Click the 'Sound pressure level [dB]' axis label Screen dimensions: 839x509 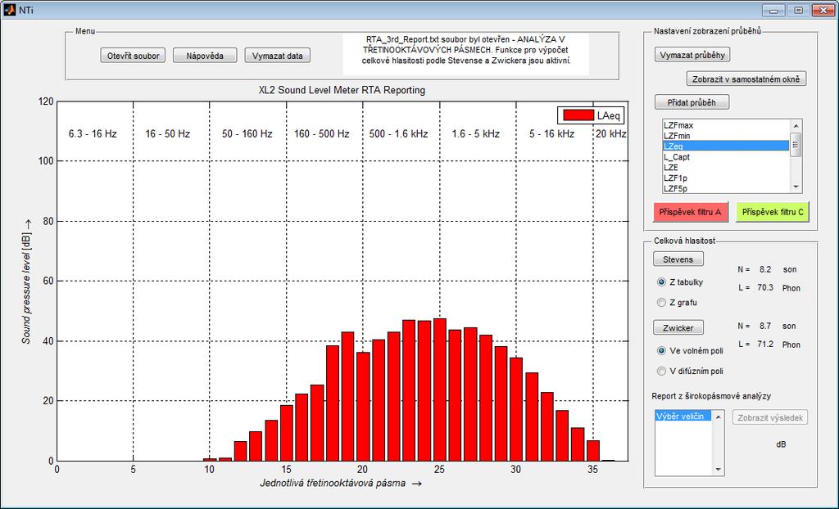27,282
